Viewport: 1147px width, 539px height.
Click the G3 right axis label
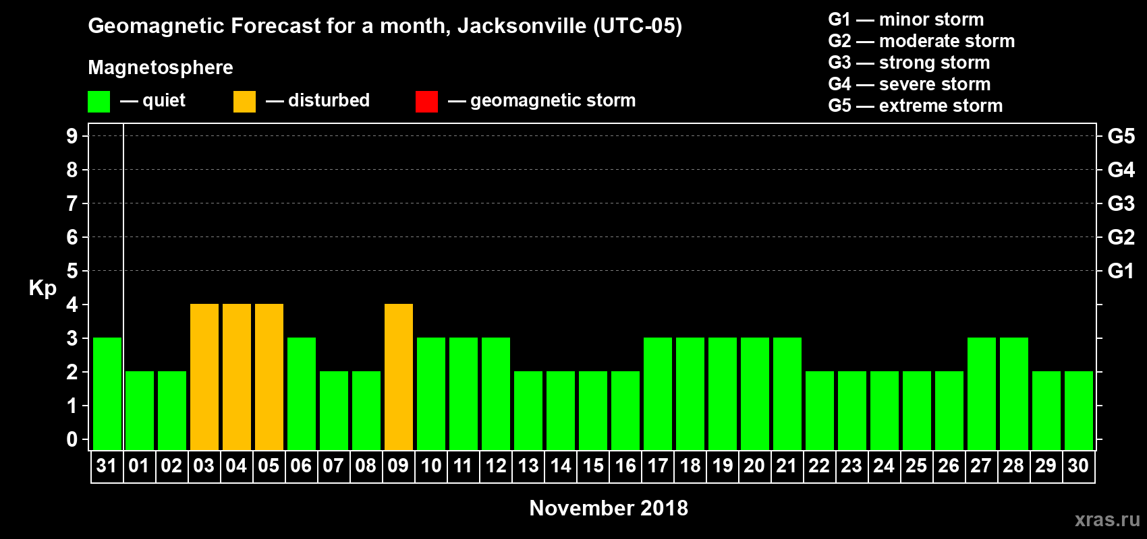[1121, 203]
